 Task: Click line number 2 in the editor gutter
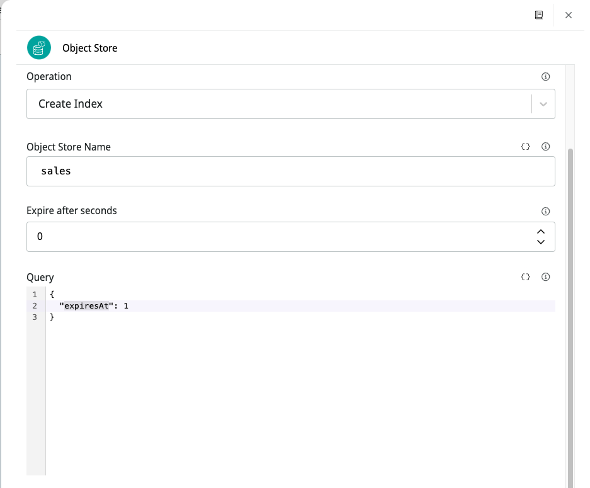click(35, 306)
